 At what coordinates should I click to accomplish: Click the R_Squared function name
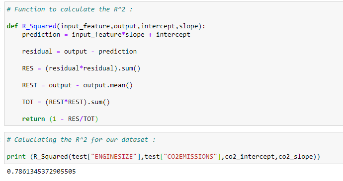[39, 26]
